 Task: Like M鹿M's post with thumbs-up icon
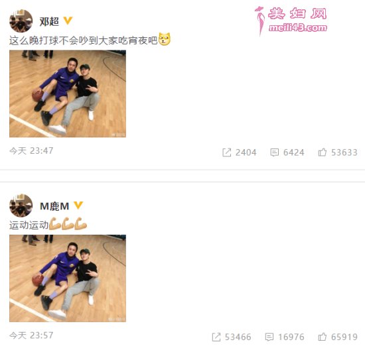pos(323,337)
